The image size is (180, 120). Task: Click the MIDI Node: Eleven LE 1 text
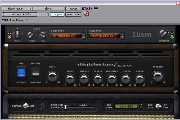point(16,20)
